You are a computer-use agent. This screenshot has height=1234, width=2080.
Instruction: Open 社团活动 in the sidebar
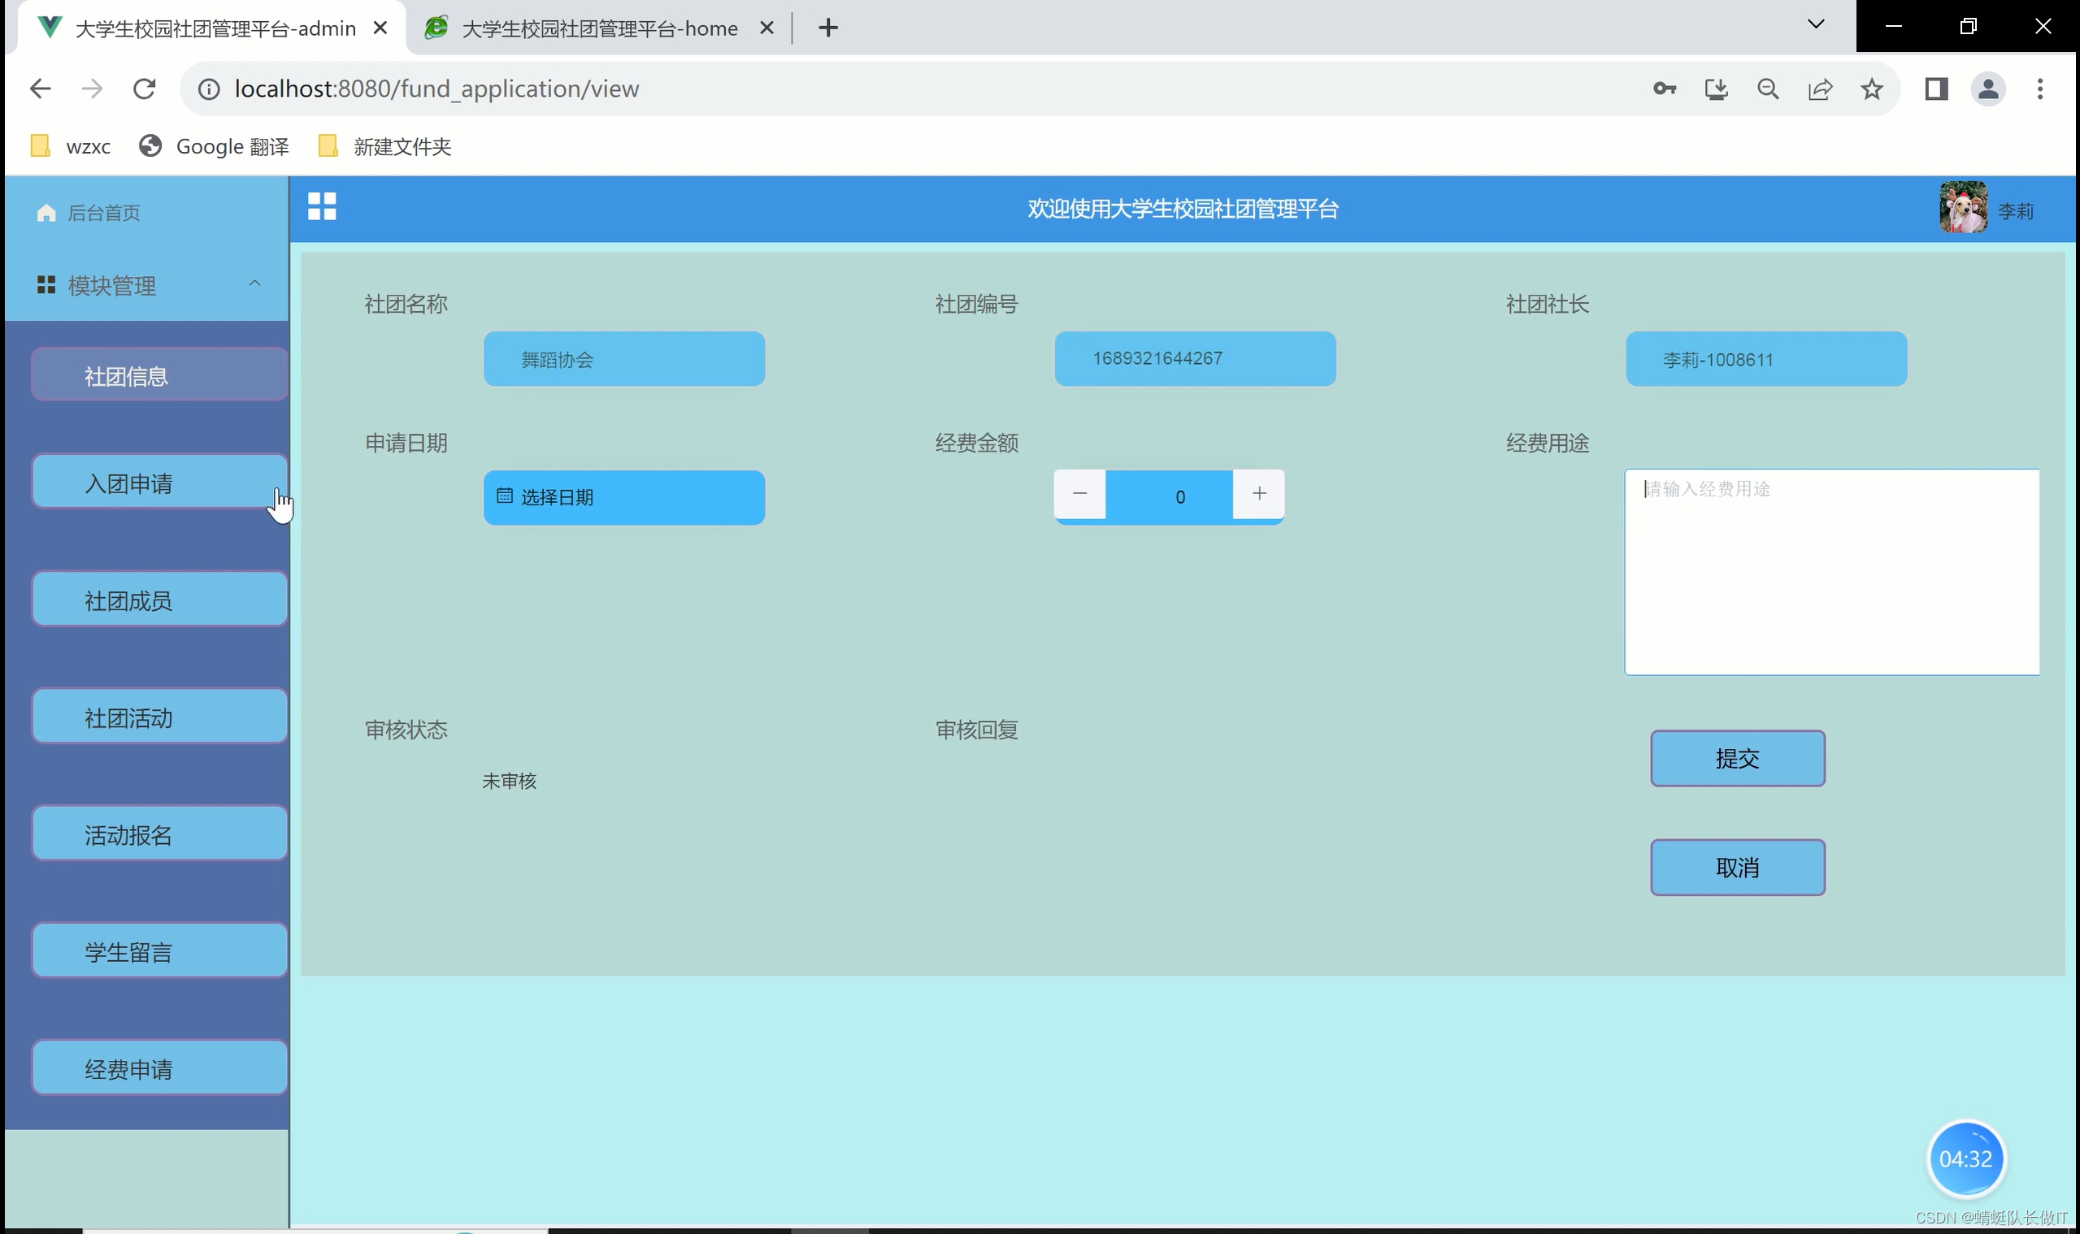[x=159, y=717]
